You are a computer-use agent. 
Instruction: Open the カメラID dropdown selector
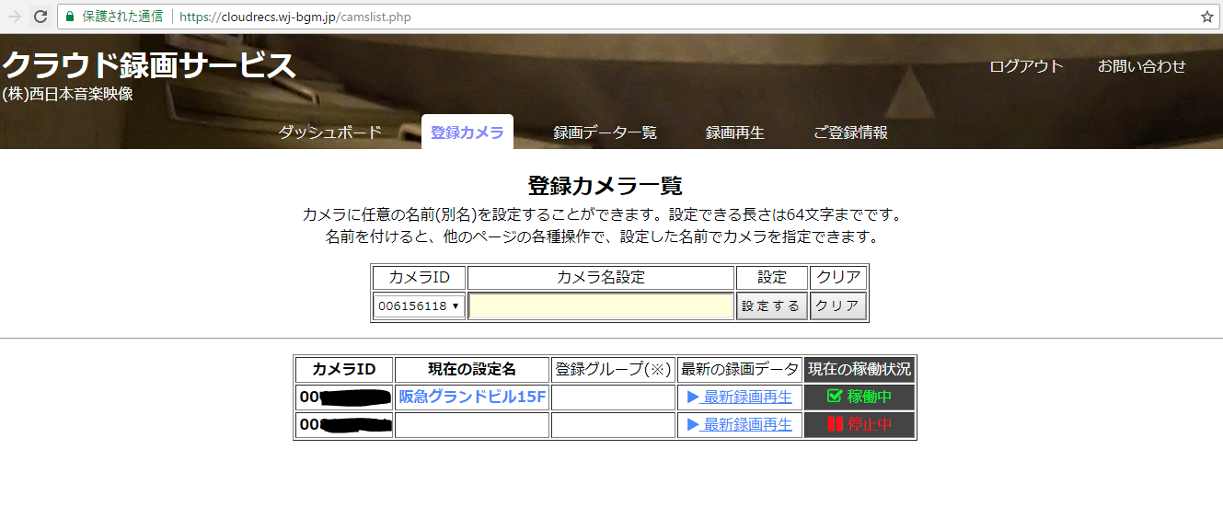(x=419, y=305)
